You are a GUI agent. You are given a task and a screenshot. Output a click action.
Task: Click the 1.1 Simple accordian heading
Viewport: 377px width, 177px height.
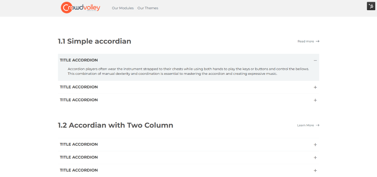point(94,41)
